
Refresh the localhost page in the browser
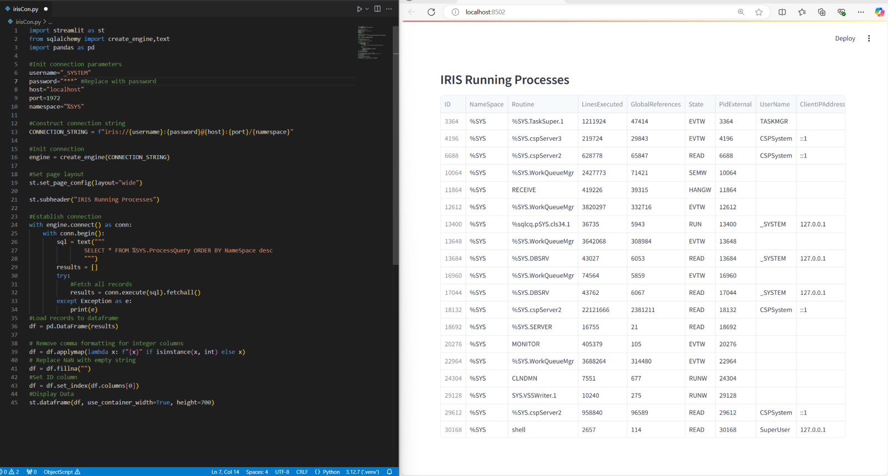431,12
